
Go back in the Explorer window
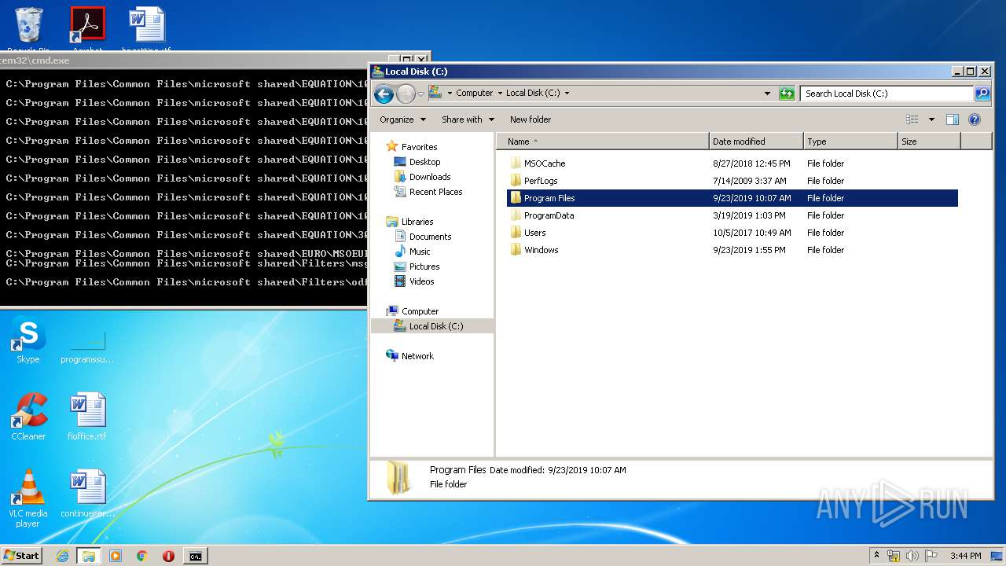point(384,94)
